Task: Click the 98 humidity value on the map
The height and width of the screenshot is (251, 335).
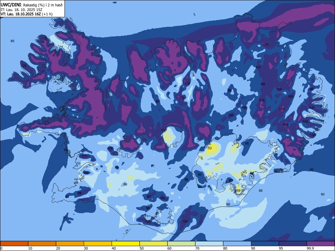Action: (148, 208)
